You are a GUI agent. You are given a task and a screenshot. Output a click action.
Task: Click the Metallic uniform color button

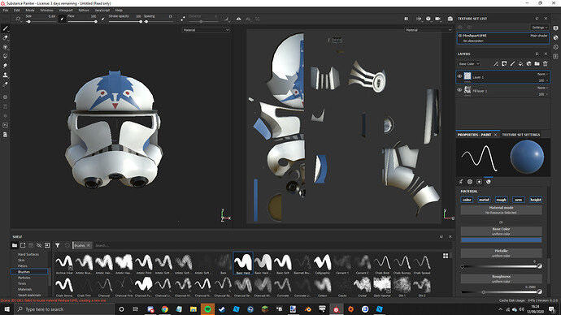501,253
